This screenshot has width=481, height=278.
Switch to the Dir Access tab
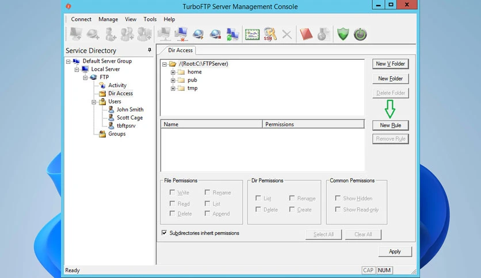coord(180,50)
